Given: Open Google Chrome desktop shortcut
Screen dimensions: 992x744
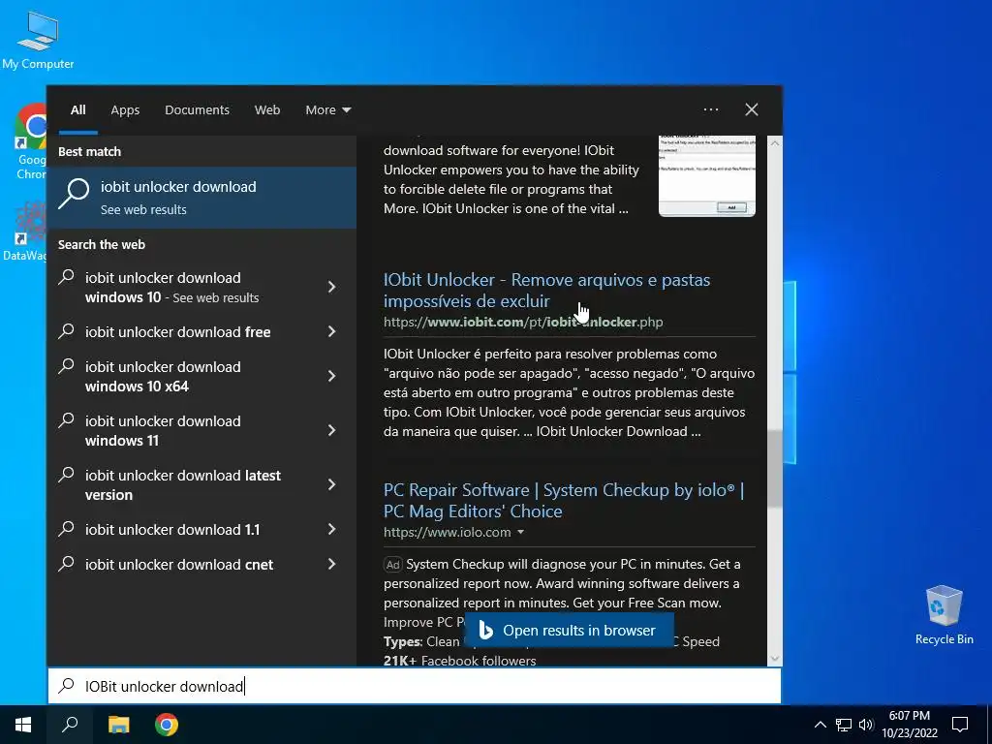Looking at the screenshot, I should click(31, 140).
